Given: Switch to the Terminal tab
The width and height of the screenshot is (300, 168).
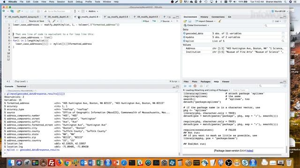Looking at the screenshot, I should pyautogui.click(x=21, y=86).
